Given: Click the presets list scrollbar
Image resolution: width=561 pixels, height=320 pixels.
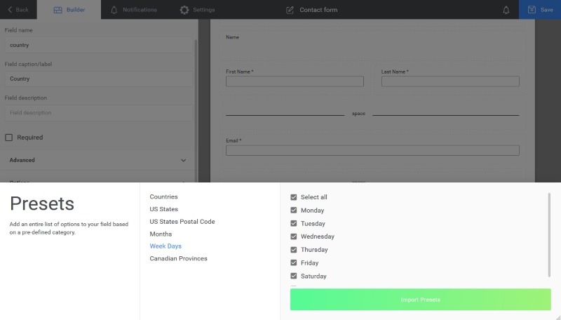Looking at the screenshot, I should [x=549, y=235].
